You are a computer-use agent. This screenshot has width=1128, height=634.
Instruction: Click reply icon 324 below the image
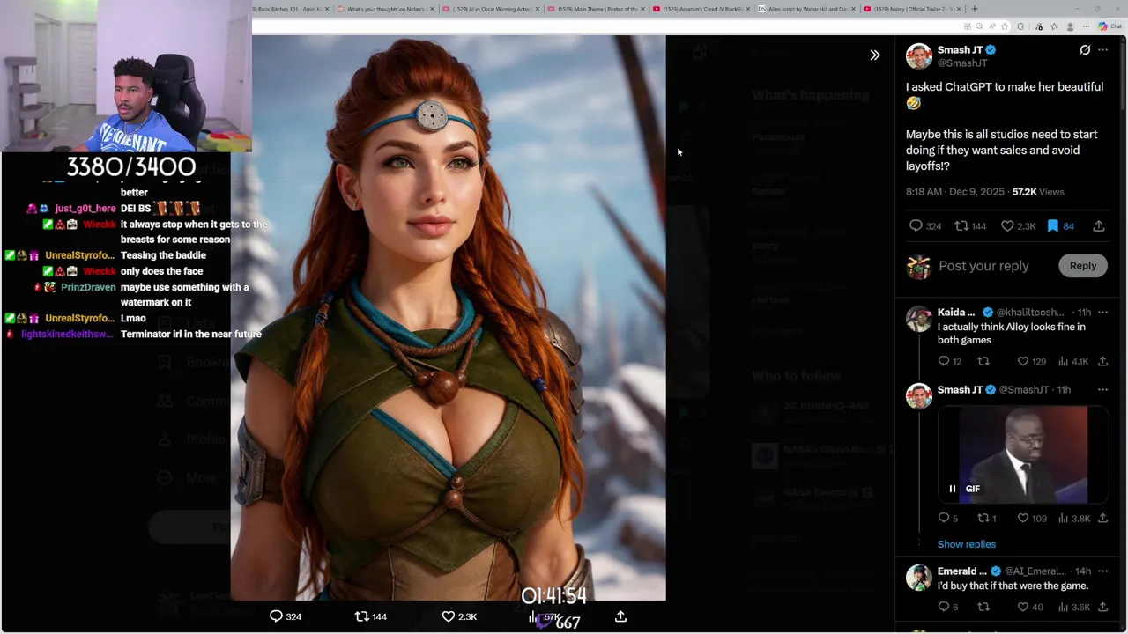coord(285,616)
